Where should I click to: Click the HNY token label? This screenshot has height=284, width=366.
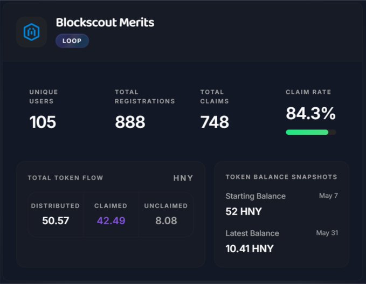click(x=183, y=178)
